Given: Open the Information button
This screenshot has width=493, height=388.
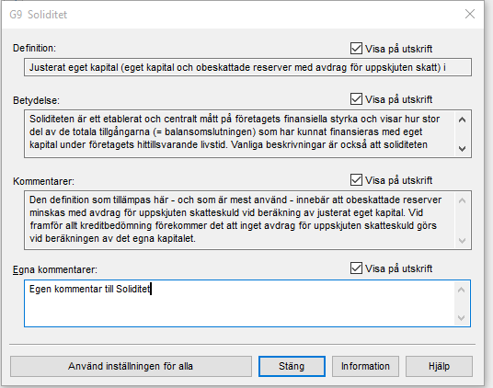Looking at the screenshot, I should [x=365, y=366].
